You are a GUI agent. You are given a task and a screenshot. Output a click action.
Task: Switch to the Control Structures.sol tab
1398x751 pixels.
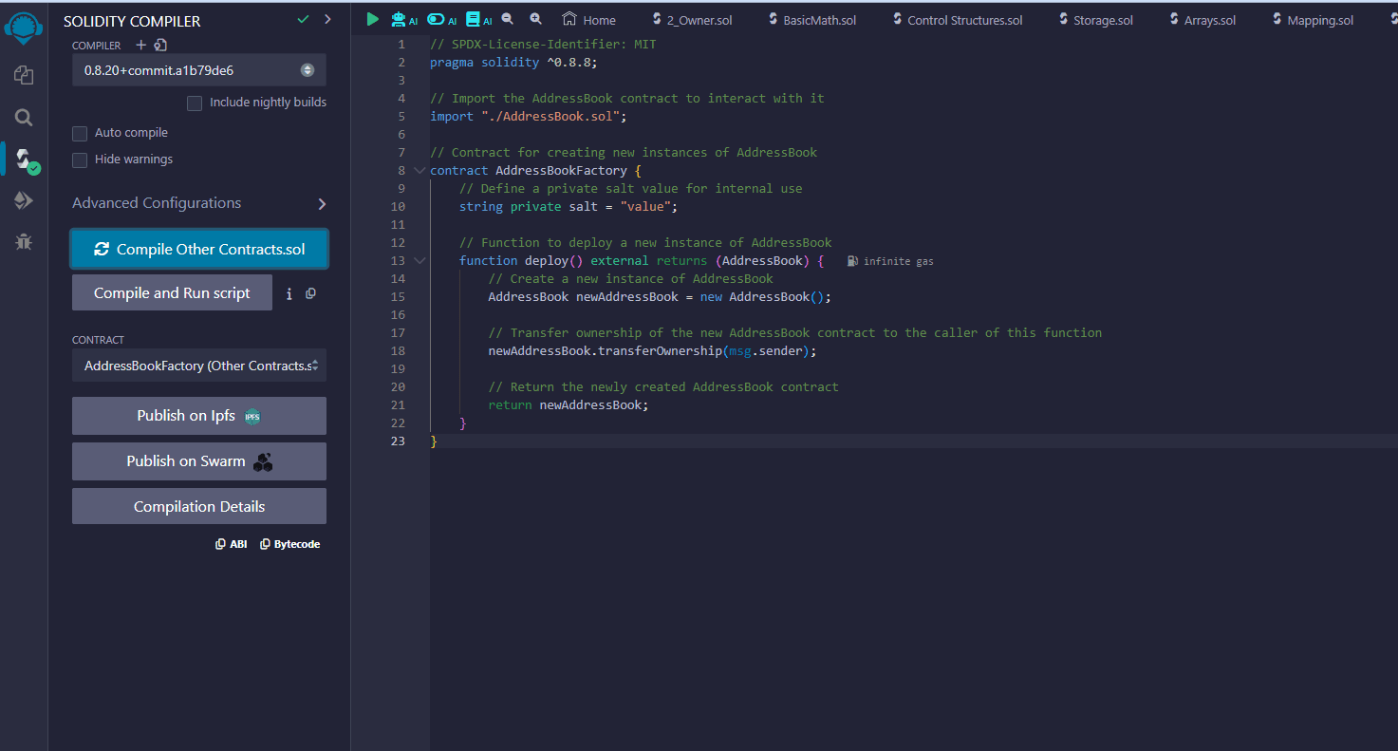[x=957, y=20]
